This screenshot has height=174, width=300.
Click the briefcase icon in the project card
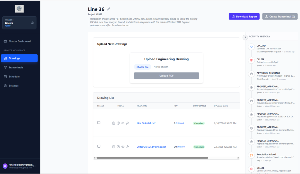(x=32, y=23)
